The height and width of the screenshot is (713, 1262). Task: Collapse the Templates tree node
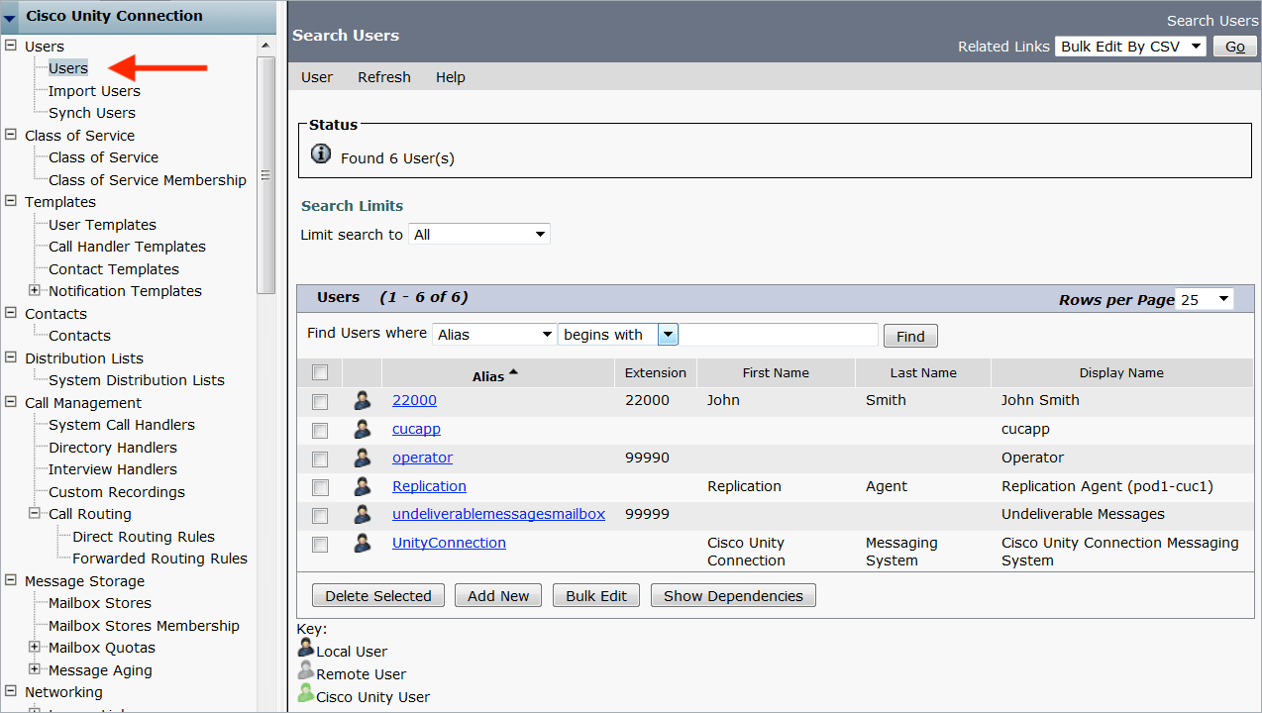coord(11,201)
